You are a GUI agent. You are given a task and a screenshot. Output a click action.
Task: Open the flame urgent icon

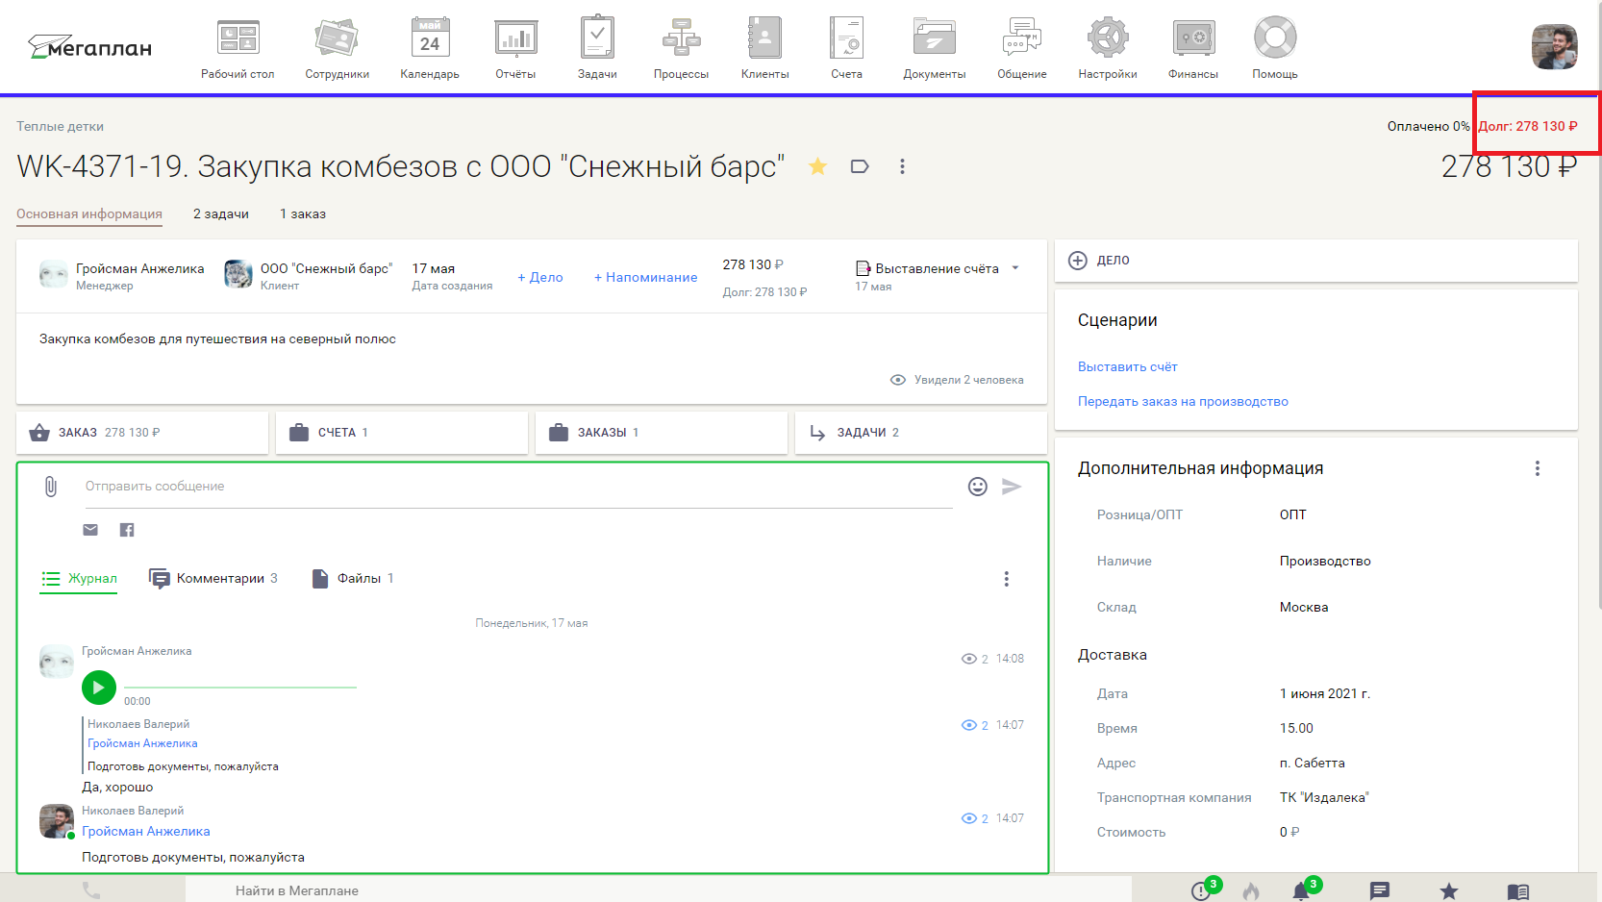pos(1251,891)
